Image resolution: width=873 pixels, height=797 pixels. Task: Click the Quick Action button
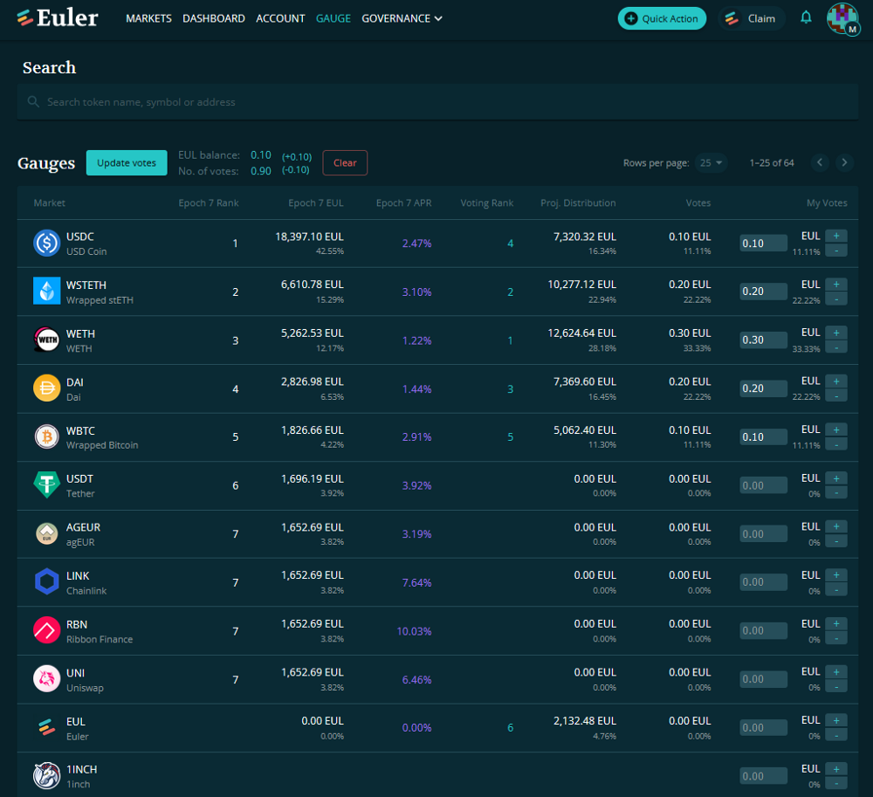(x=662, y=18)
